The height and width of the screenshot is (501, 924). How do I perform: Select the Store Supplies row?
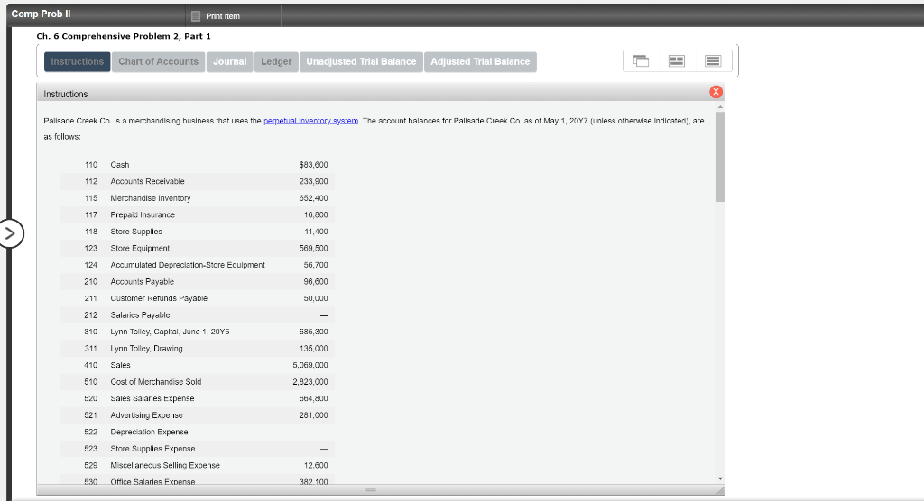click(x=197, y=232)
